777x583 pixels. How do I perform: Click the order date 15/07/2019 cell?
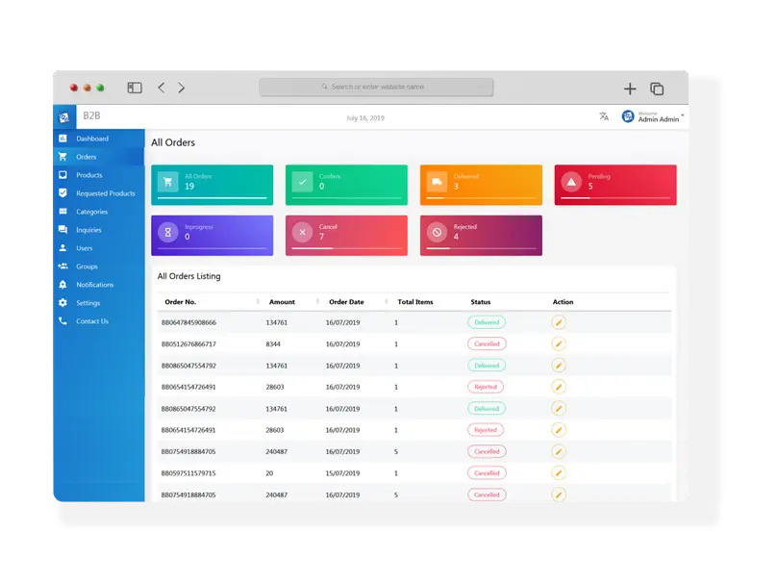pyautogui.click(x=342, y=473)
